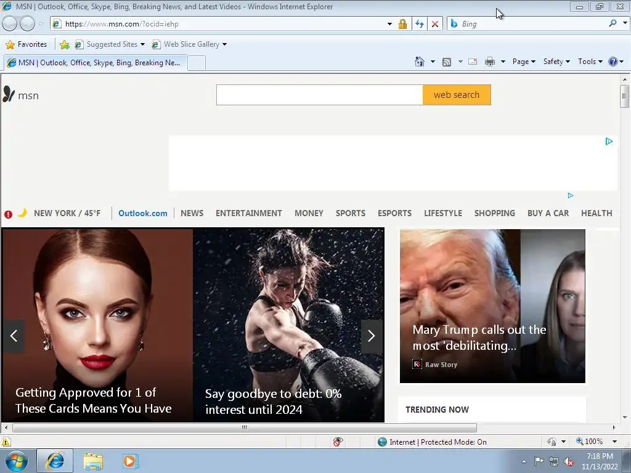Viewport: 631px width, 473px height.
Task: Click the horizontal scrollbar thumb
Action: 244,427
